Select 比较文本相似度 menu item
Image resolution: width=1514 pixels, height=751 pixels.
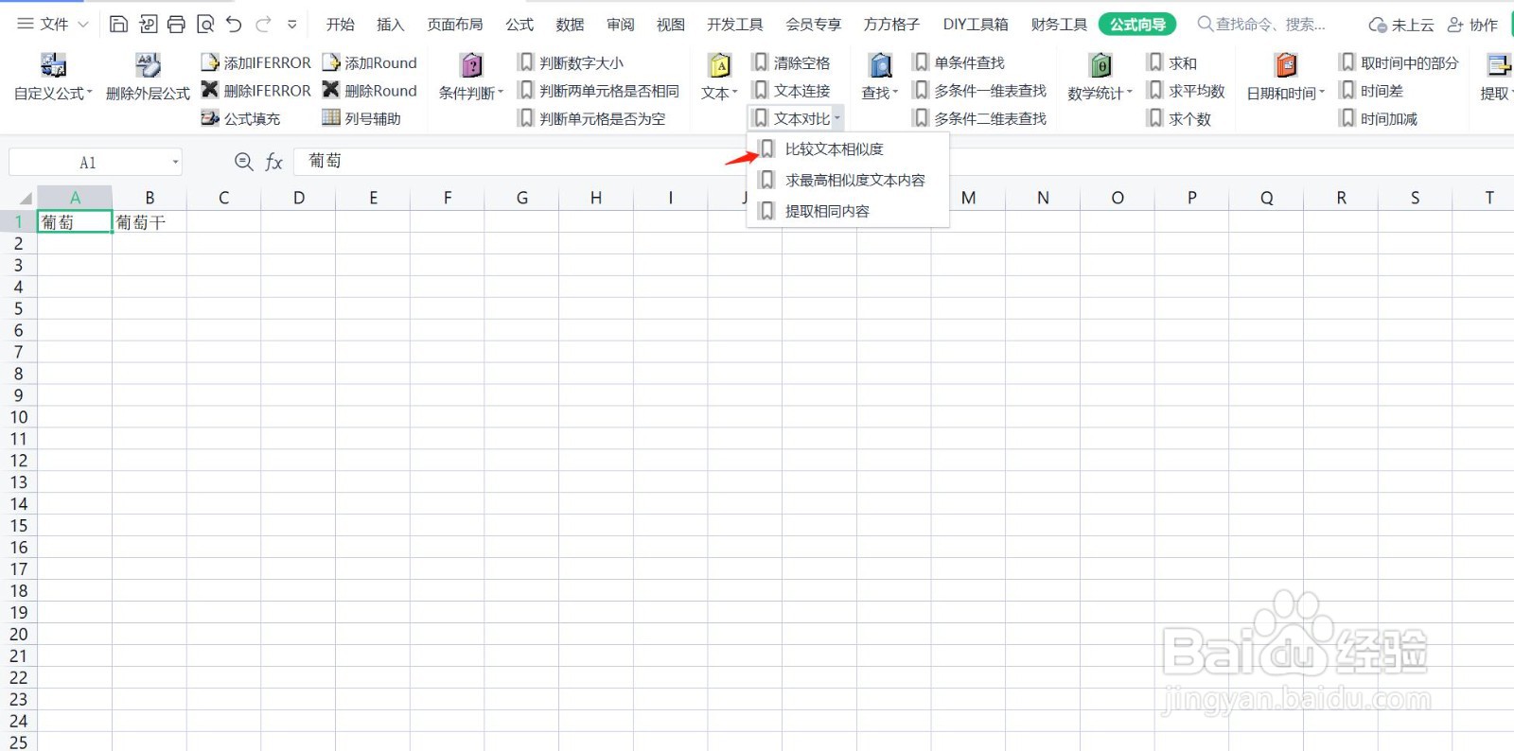point(848,148)
